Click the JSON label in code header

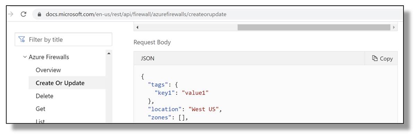tap(147, 59)
